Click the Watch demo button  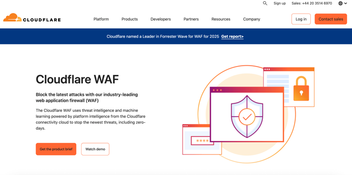95,149
